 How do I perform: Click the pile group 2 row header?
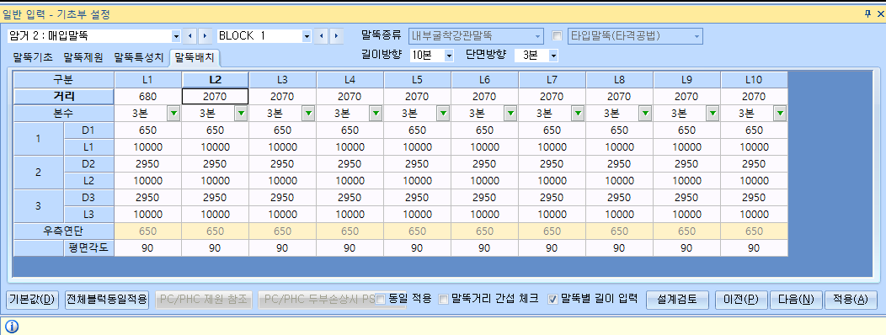click(39, 173)
